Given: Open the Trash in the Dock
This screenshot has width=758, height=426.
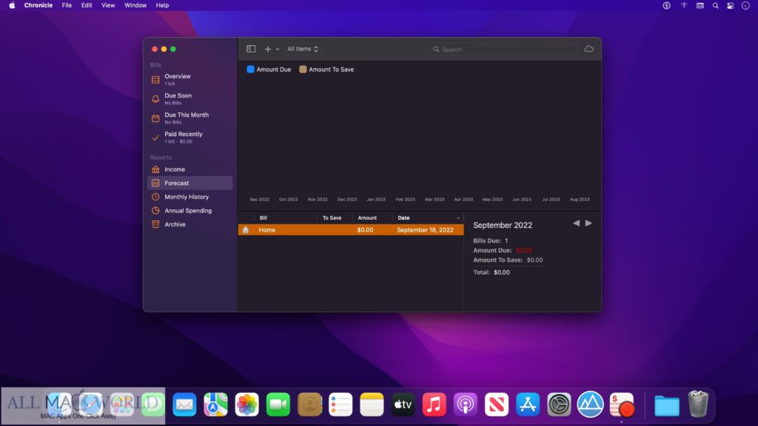Looking at the screenshot, I should tap(698, 404).
